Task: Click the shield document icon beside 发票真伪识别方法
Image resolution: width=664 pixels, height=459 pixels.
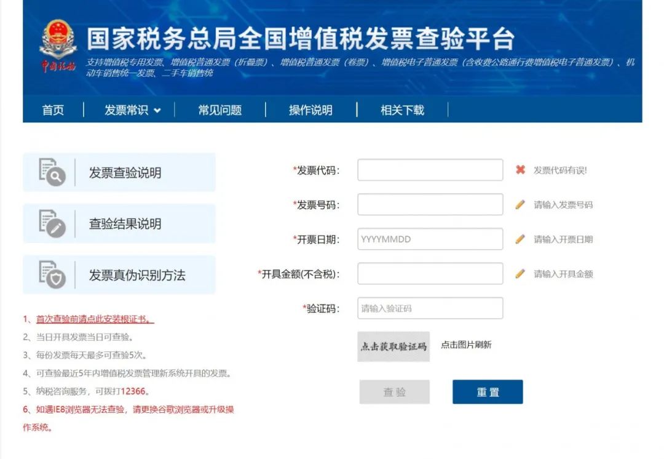Action: click(x=52, y=274)
